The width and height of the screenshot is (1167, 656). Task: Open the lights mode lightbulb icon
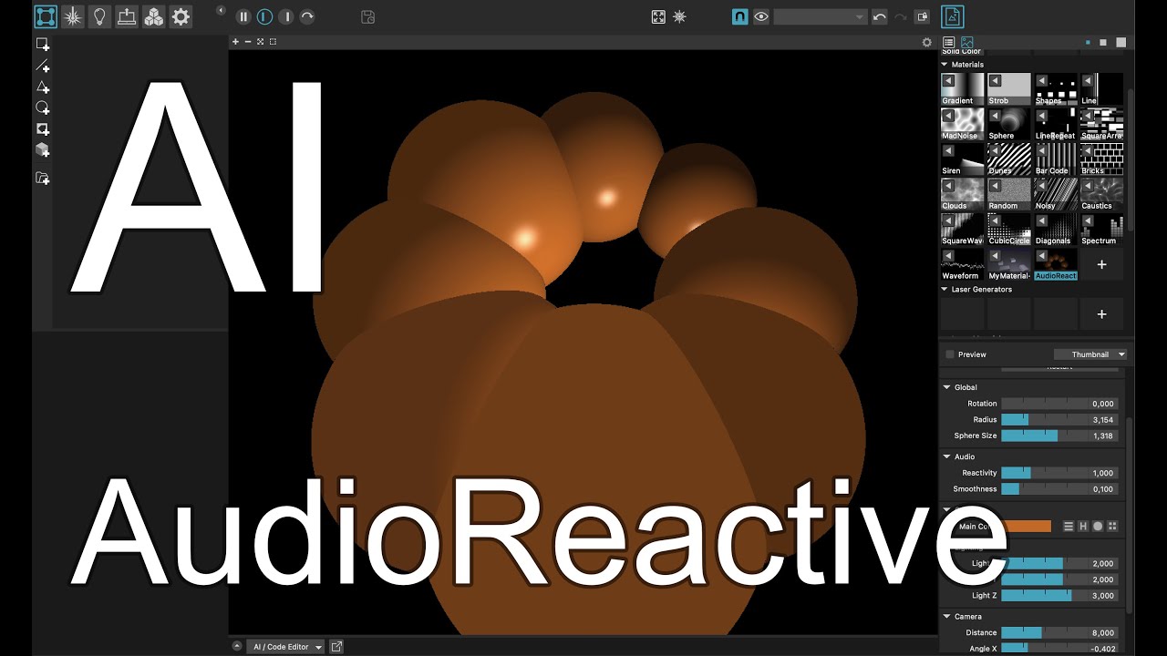pyautogui.click(x=100, y=16)
